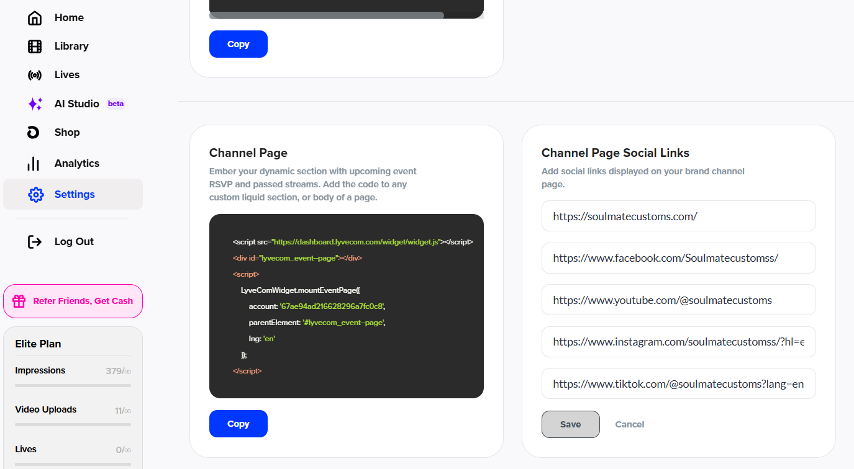Click the horizontal scrollbar under code block

pos(327,16)
